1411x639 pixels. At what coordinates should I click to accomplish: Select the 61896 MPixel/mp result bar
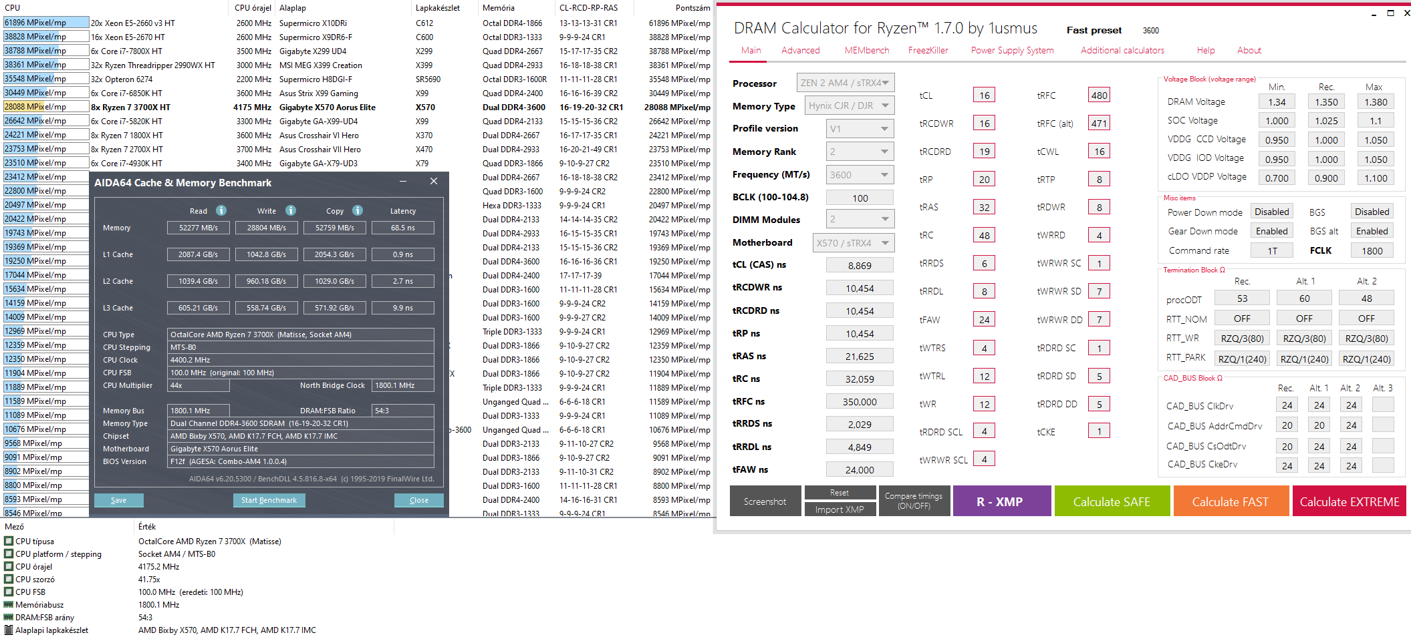coord(45,23)
